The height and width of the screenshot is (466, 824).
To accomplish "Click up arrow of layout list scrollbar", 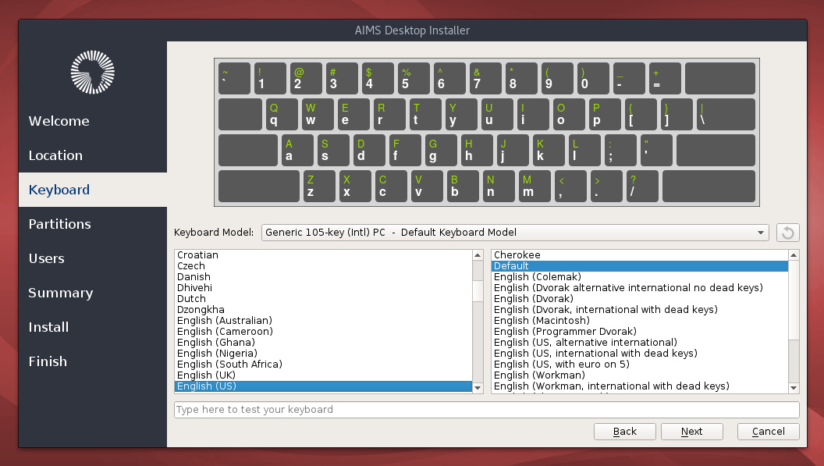I will pos(478,255).
